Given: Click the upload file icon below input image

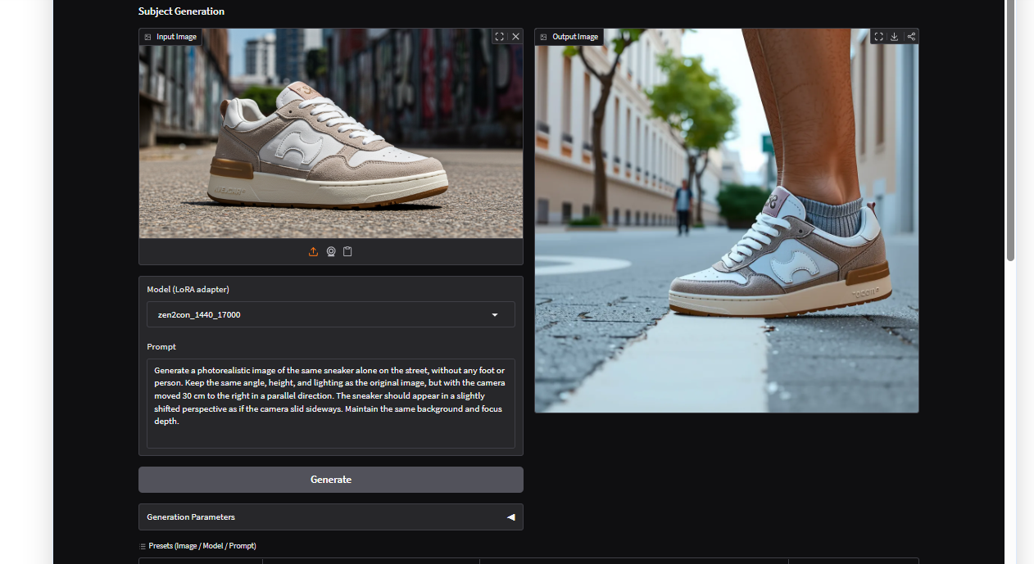Looking at the screenshot, I should click(313, 252).
